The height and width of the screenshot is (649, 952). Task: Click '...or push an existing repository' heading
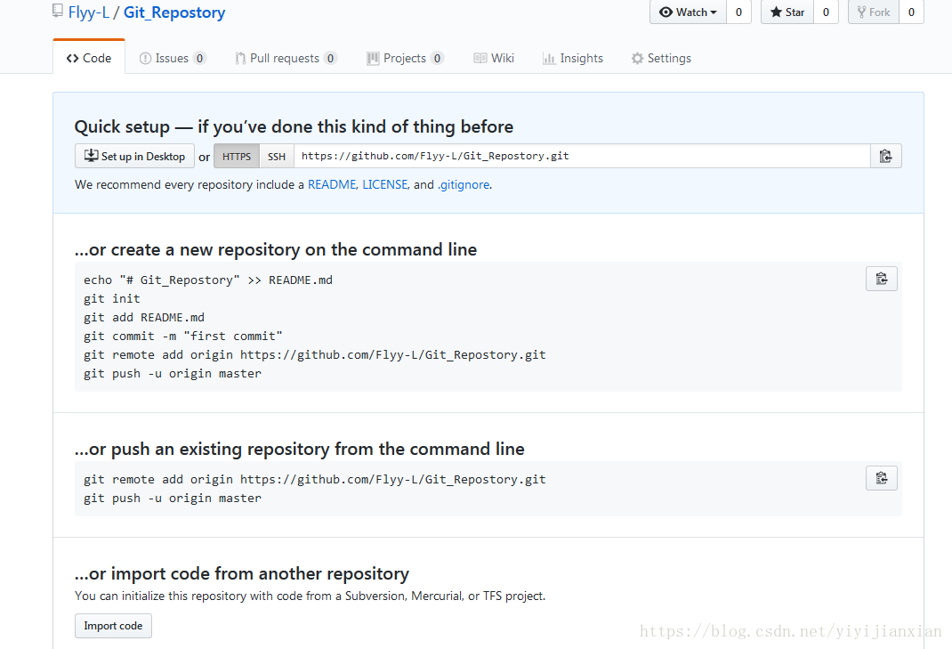(x=299, y=449)
